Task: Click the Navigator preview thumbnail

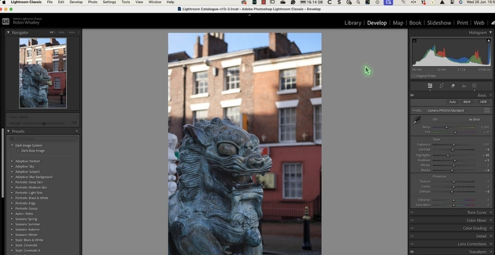Action: (43, 73)
